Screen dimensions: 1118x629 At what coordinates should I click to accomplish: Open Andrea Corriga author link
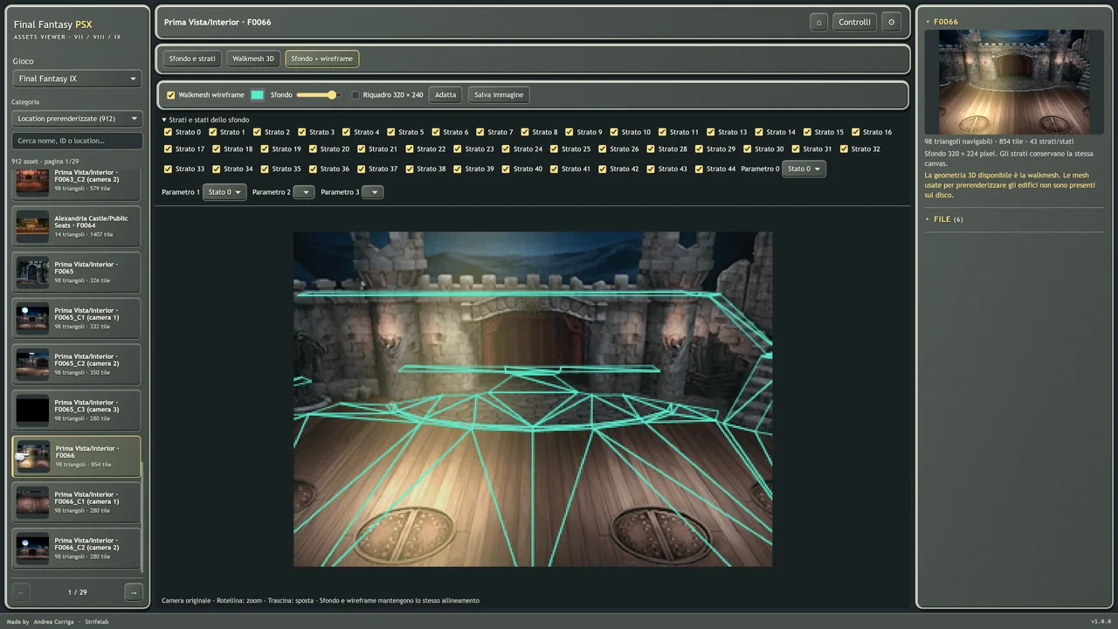coord(53,621)
